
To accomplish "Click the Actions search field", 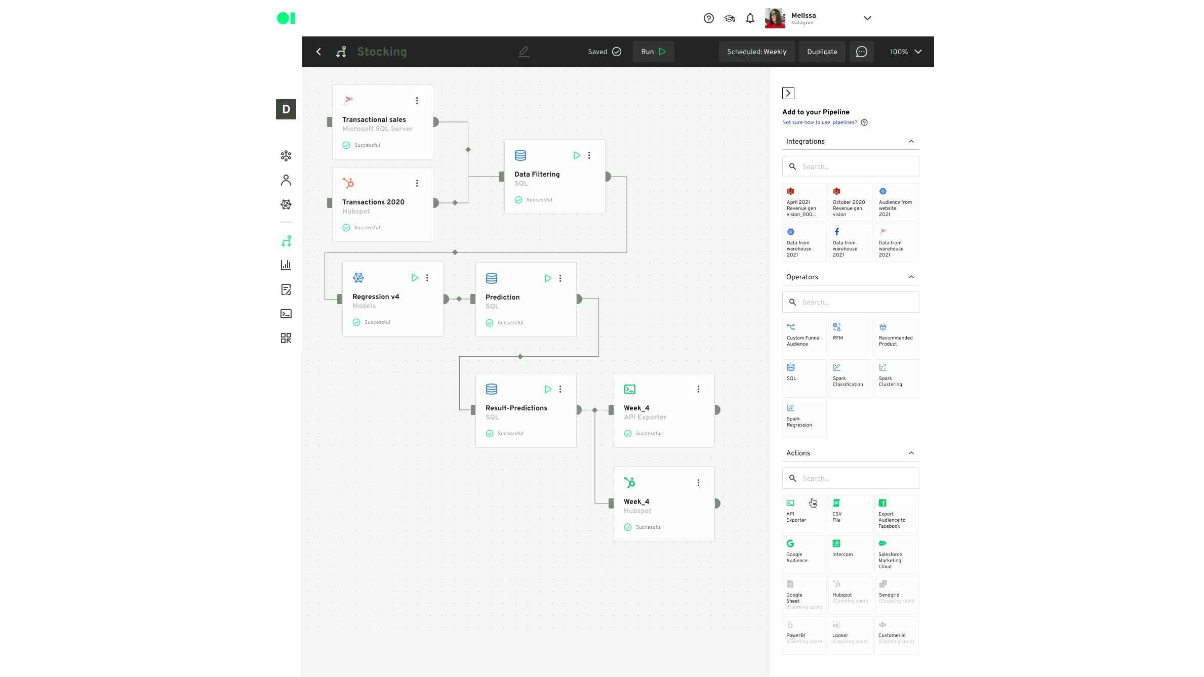I will [x=856, y=478].
